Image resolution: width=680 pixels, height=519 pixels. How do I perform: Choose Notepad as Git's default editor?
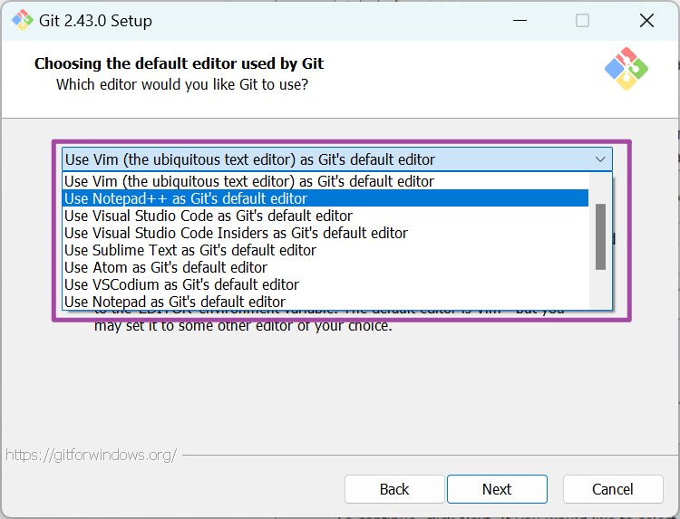pos(175,302)
